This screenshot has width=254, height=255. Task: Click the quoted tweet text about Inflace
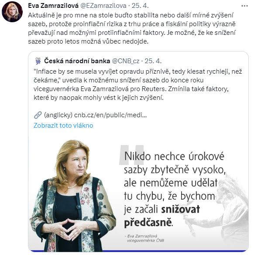[x=138, y=85]
